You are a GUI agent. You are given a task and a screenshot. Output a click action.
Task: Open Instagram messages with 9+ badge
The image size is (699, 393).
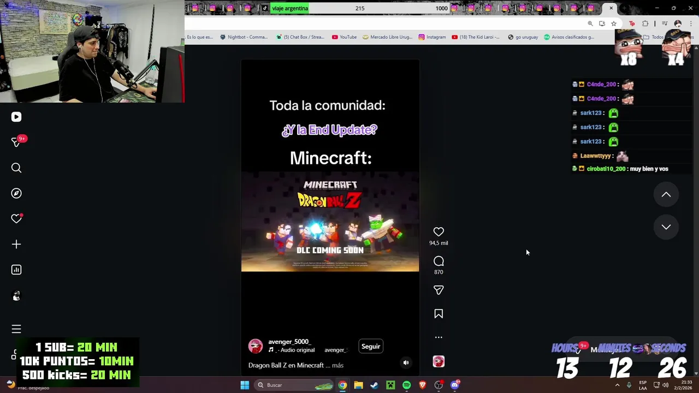pos(17,142)
